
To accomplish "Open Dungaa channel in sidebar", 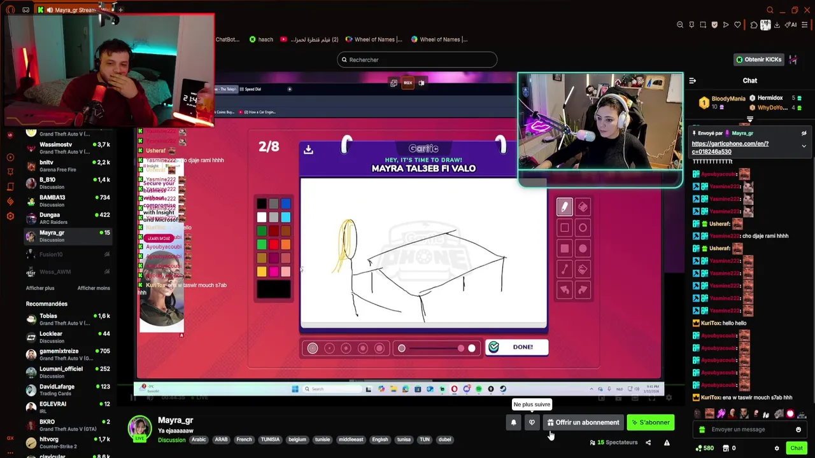I will click(67, 219).
